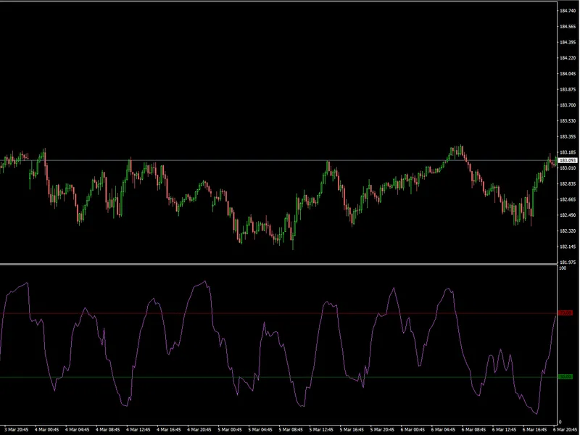This screenshot has width=580, height=435.
Task: Click the 5 Mar 04:45 time label
Action: [260, 429]
